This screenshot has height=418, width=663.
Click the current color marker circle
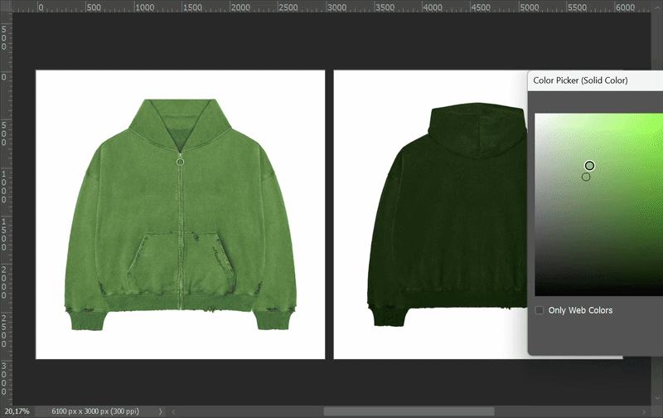click(589, 166)
